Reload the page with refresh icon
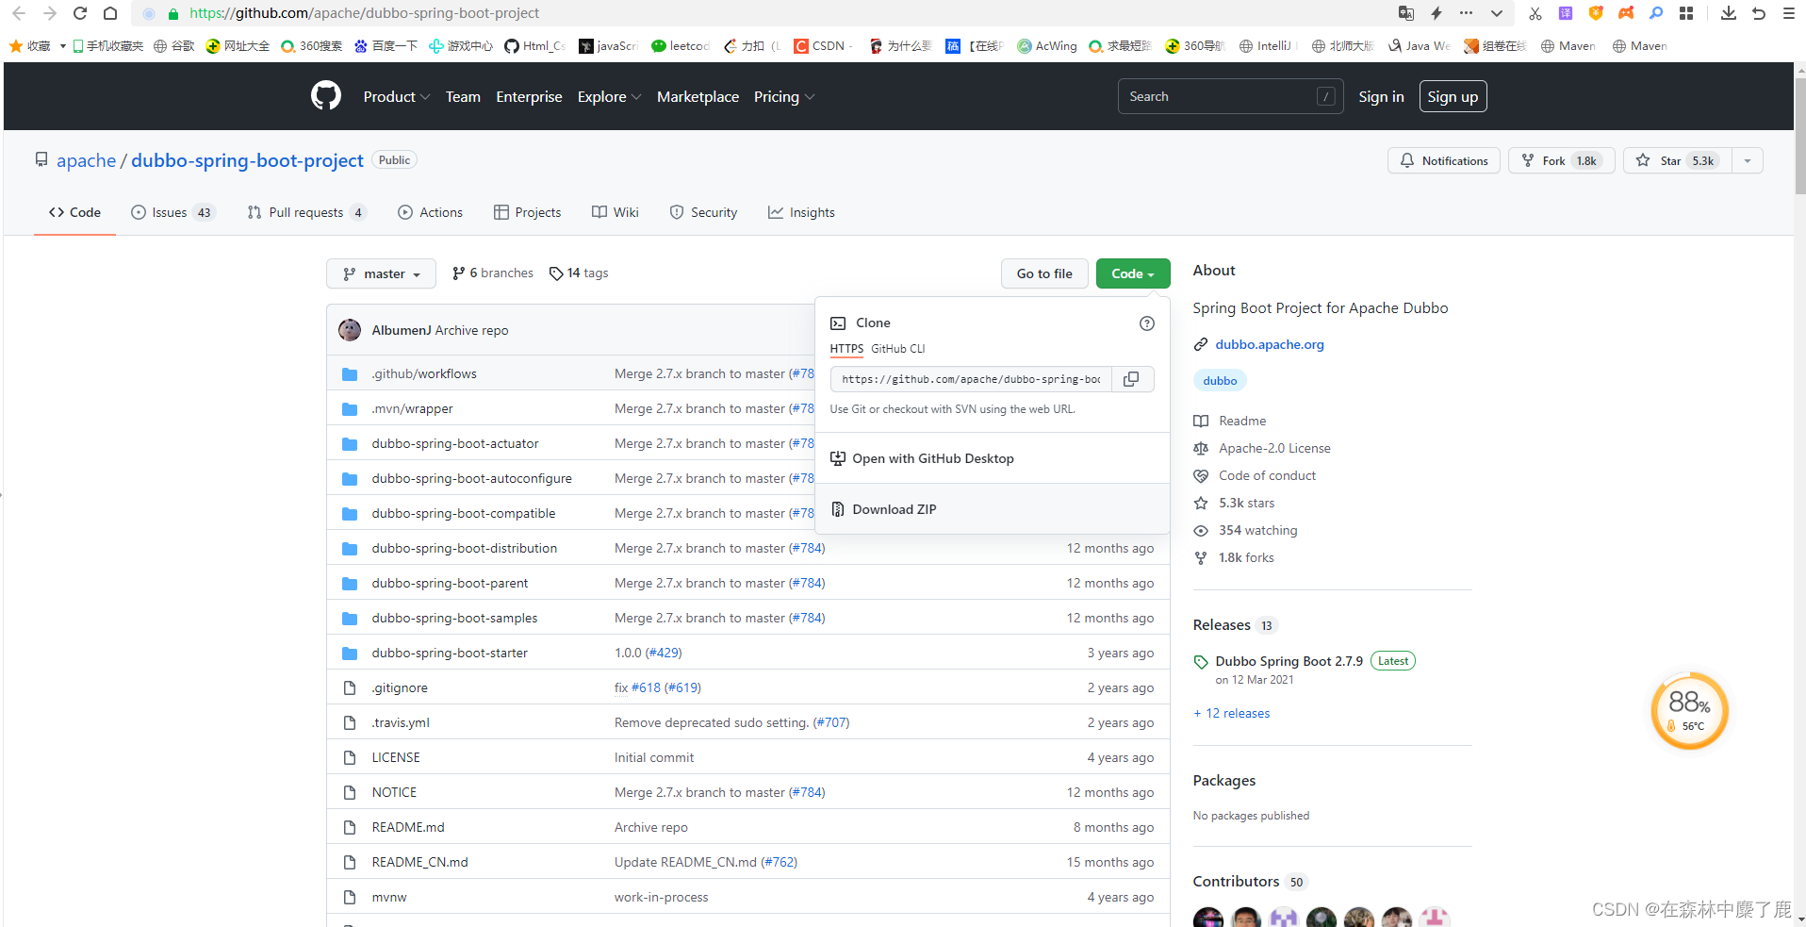1806x927 pixels. 80,13
